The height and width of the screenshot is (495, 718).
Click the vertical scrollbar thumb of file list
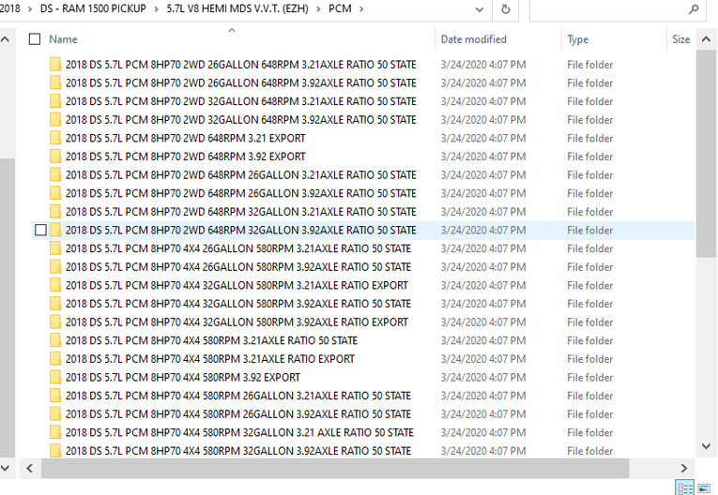[706, 154]
